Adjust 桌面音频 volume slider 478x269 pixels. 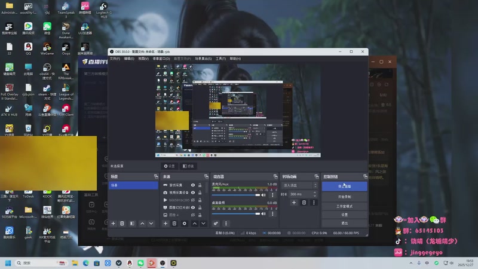pos(236,213)
